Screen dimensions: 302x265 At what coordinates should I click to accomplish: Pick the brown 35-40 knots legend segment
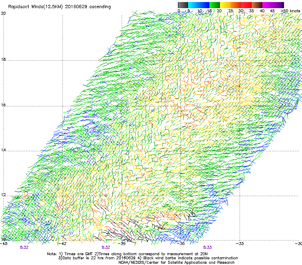257,5
